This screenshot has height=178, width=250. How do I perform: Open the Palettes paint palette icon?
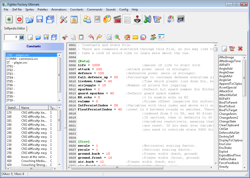[x=107, y=19]
